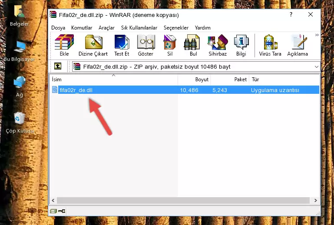The image size is (334, 225).
Task: Sort by the İsim column header
Action: [x=114, y=79]
